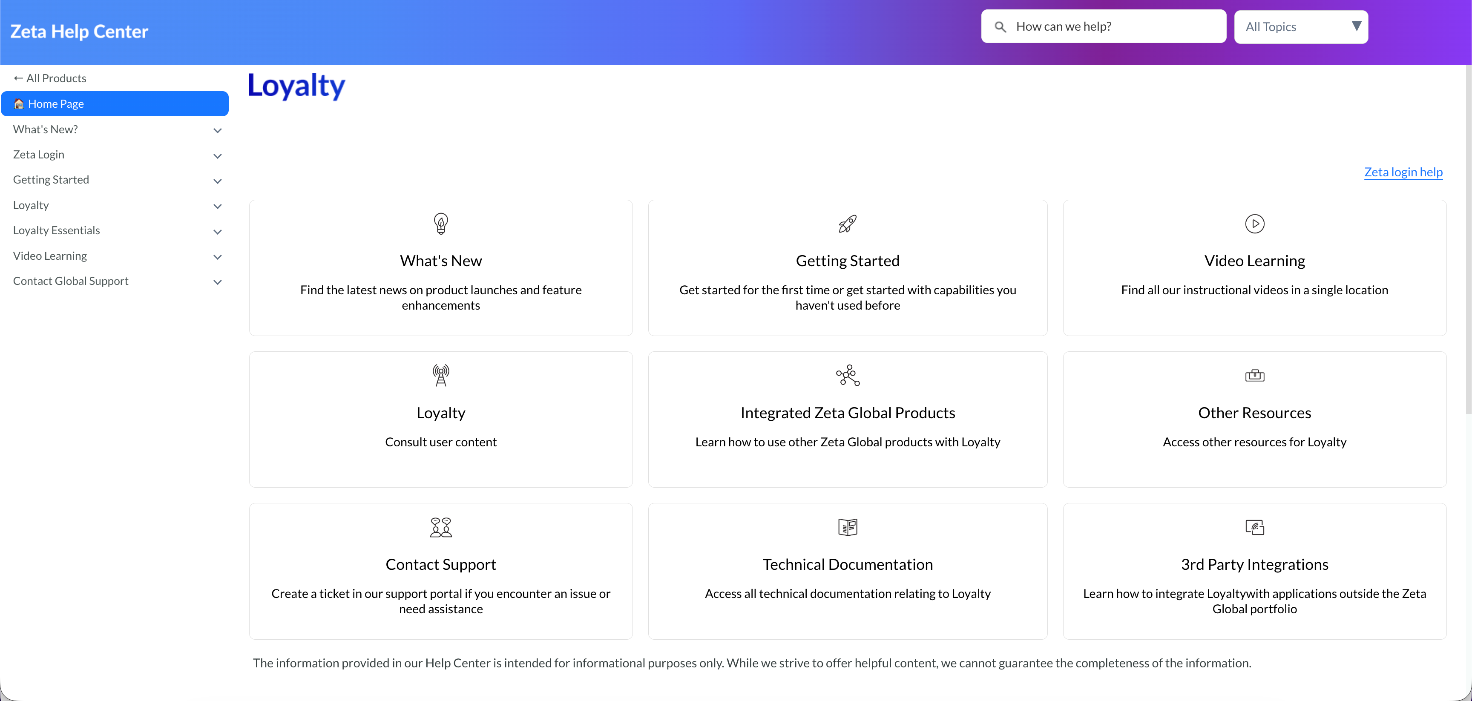Click the Zeta Help Center logo title

pos(79,32)
